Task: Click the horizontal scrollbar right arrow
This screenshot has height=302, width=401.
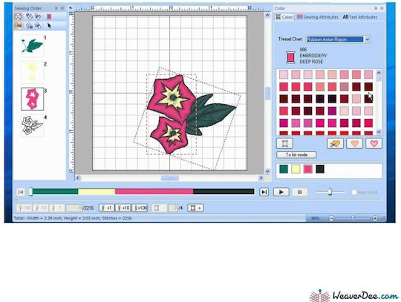Action: point(261,178)
